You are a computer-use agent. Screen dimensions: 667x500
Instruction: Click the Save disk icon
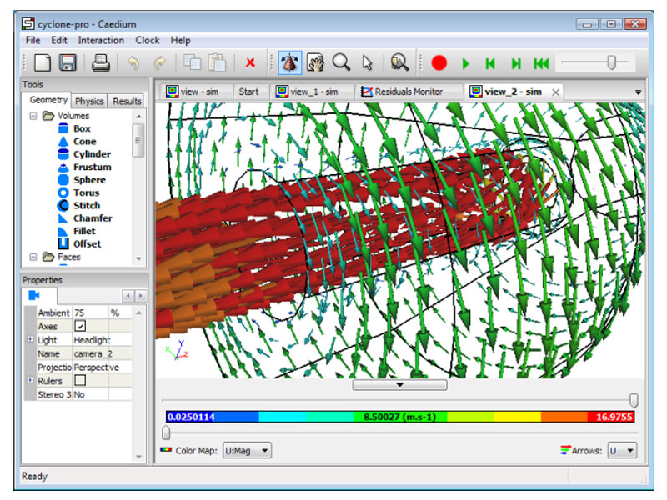[x=68, y=62]
